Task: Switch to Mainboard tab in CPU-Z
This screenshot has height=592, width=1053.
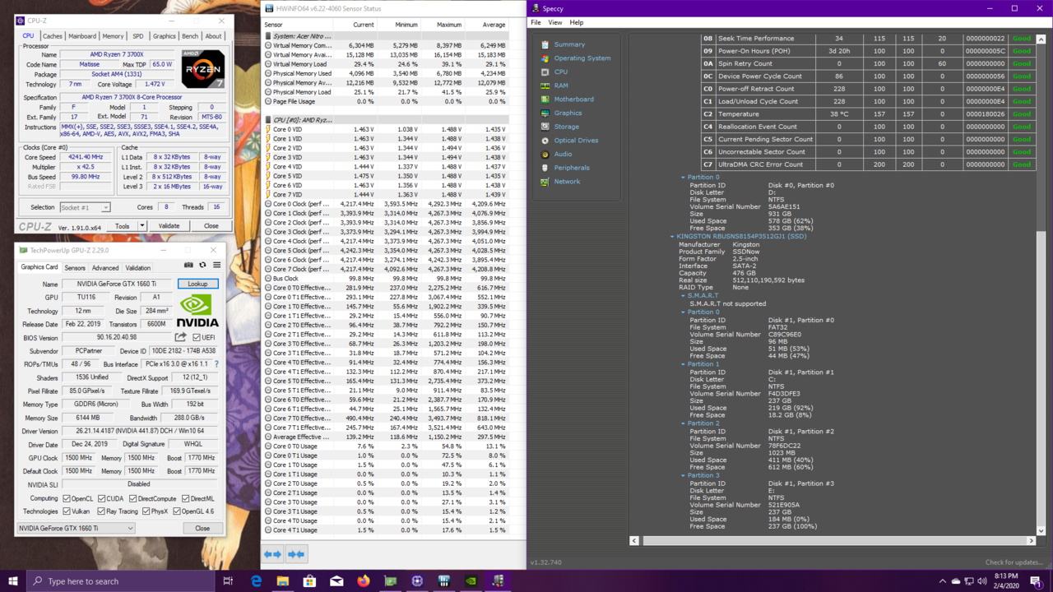Action: tap(82, 36)
